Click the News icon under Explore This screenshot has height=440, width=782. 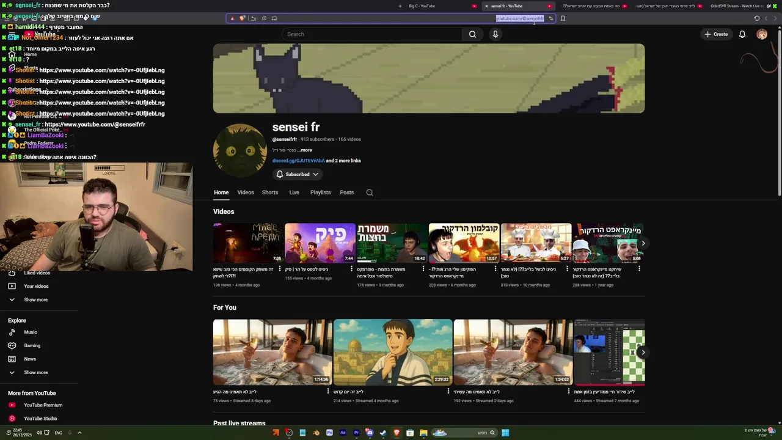tap(12, 359)
